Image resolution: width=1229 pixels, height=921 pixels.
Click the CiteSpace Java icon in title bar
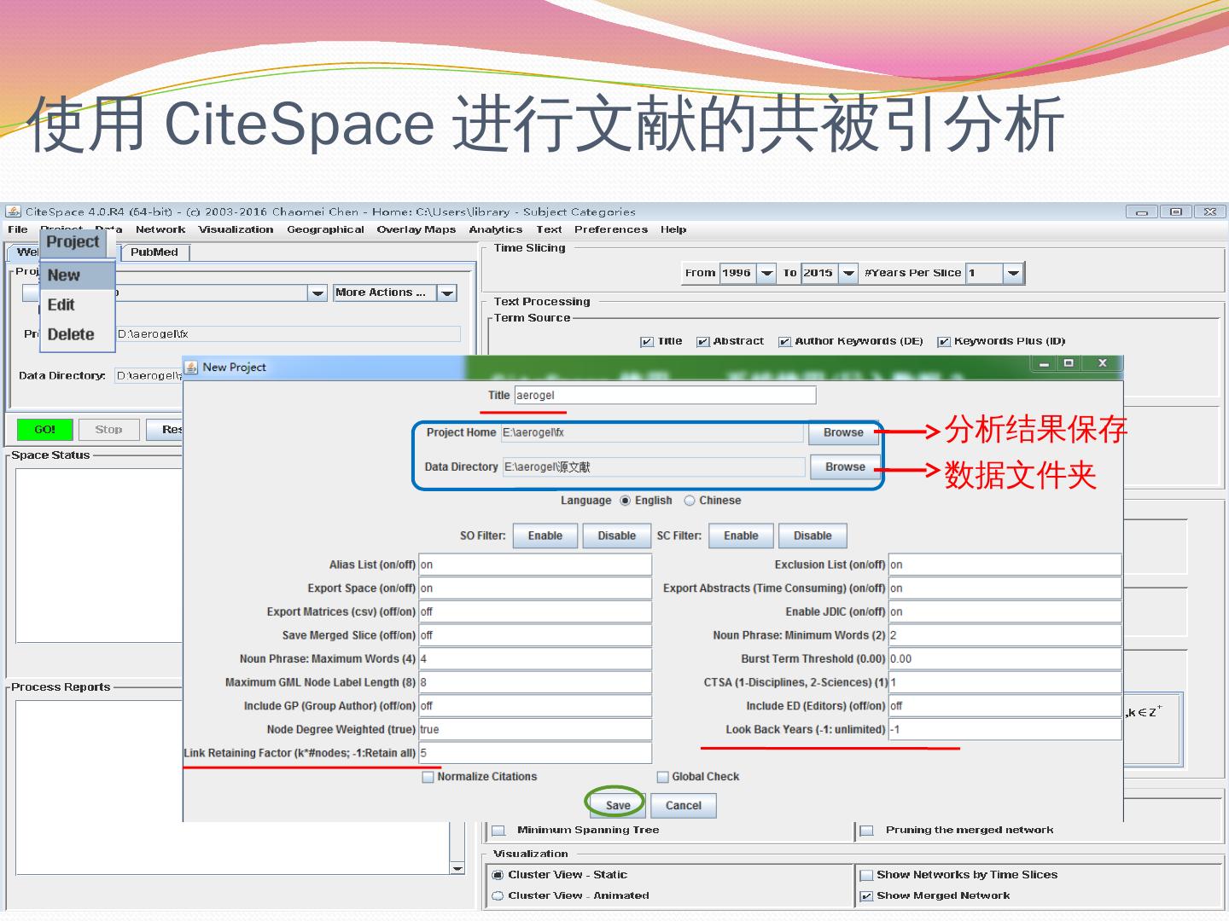[x=13, y=211]
